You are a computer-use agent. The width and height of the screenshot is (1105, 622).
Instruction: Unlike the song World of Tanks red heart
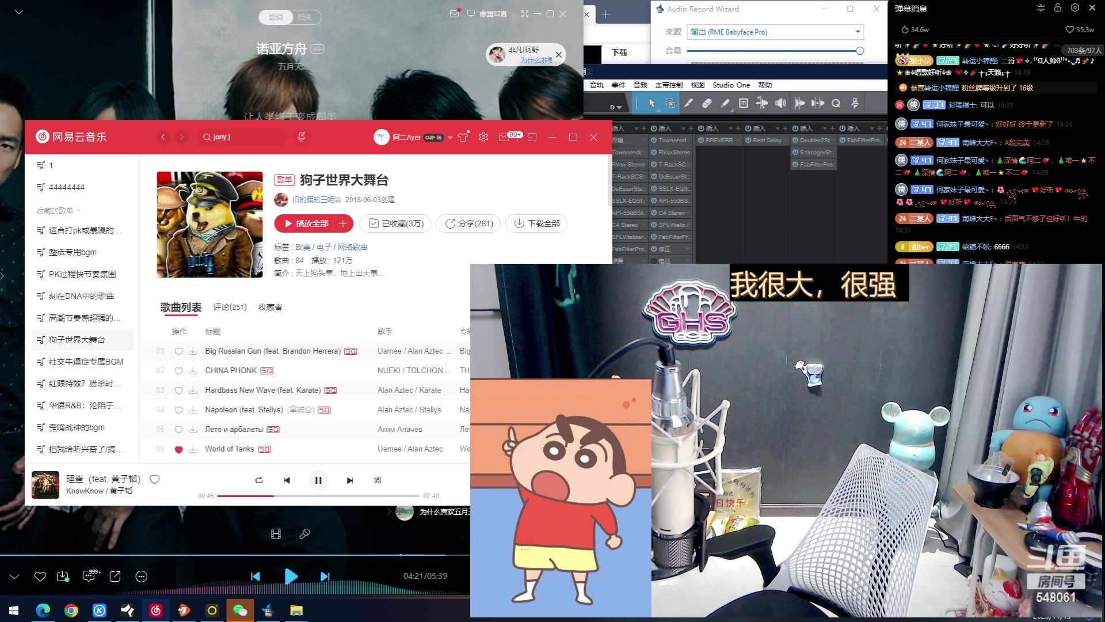click(x=178, y=449)
